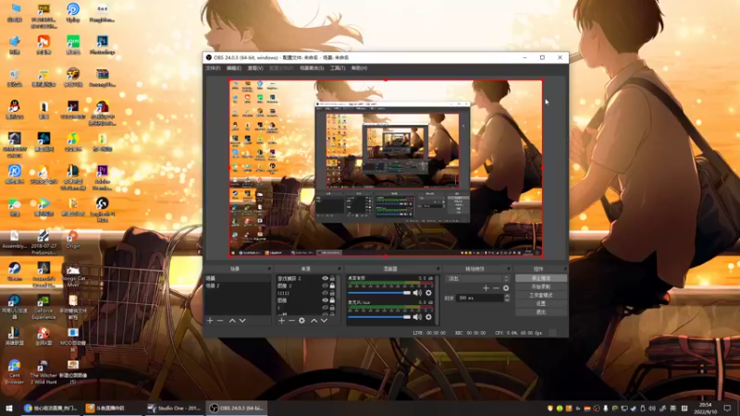Open the Help (帮助) menu in OBS
The image size is (740, 416).
359,67
